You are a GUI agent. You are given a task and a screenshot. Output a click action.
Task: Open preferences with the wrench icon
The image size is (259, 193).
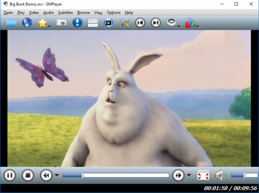[124, 23]
